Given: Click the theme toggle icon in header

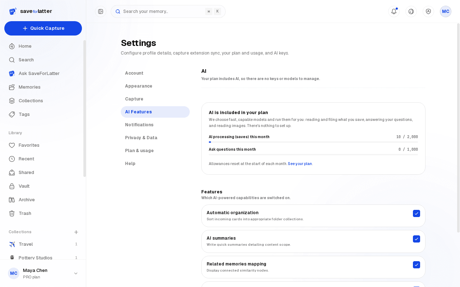Looking at the screenshot, I should click(x=411, y=11).
